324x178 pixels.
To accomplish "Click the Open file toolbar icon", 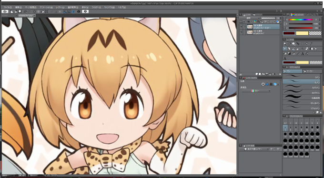I will coord(16,11).
